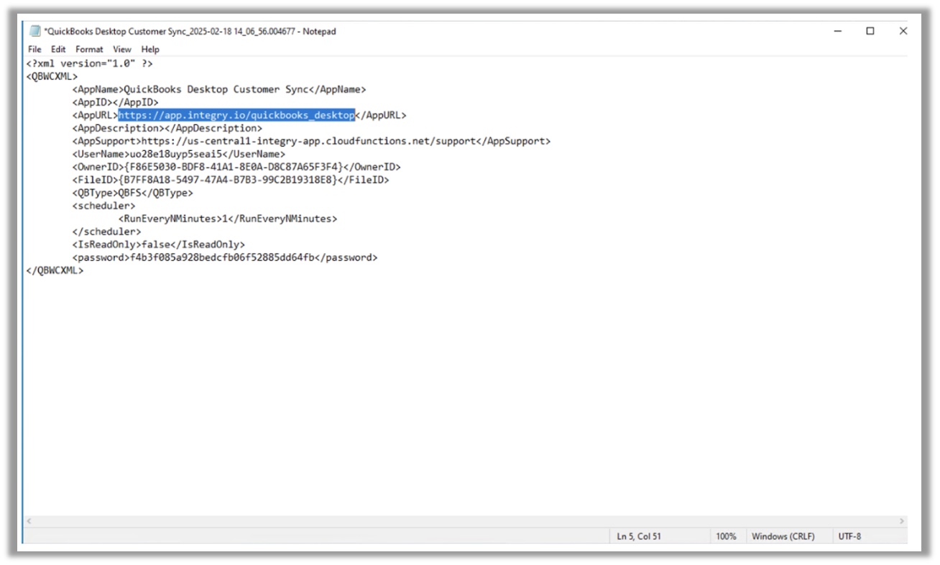This screenshot has height=565, width=940.
Task: Open the File menu
Action: pyautogui.click(x=34, y=49)
